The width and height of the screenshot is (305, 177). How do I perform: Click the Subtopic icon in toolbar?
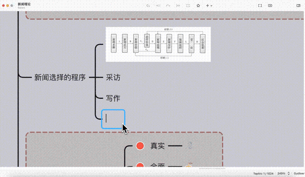pos(158,6)
